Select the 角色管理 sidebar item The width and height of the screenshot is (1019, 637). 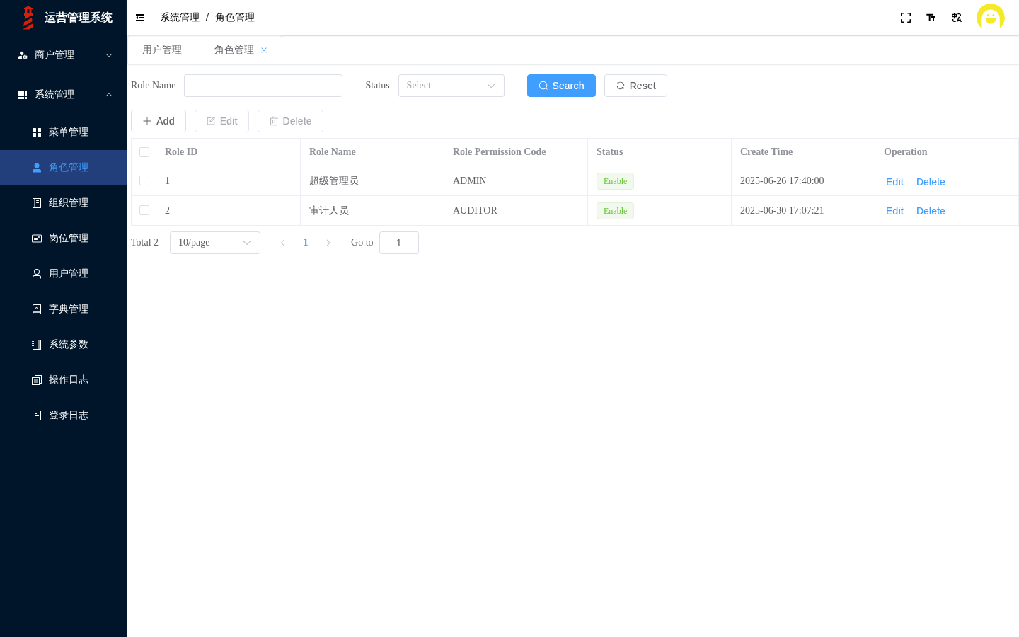[x=64, y=168]
